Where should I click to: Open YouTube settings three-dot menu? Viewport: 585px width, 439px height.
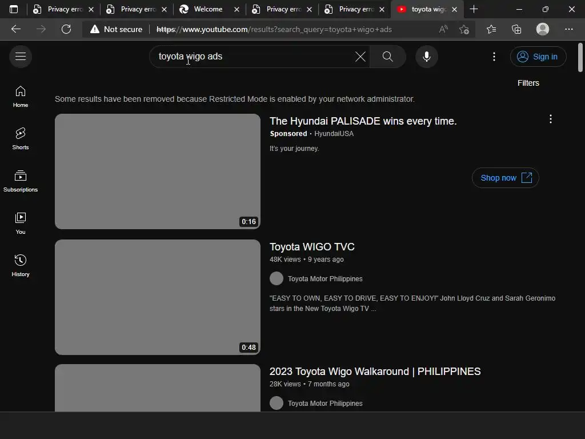coord(494,57)
